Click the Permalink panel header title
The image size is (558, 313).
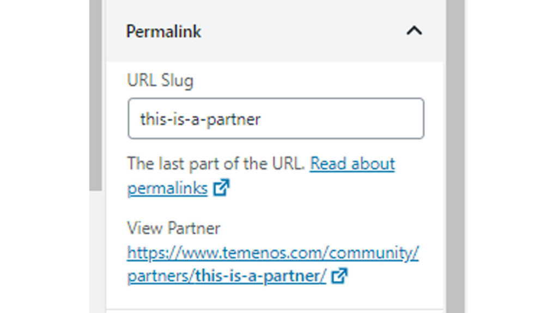point(163,32)
